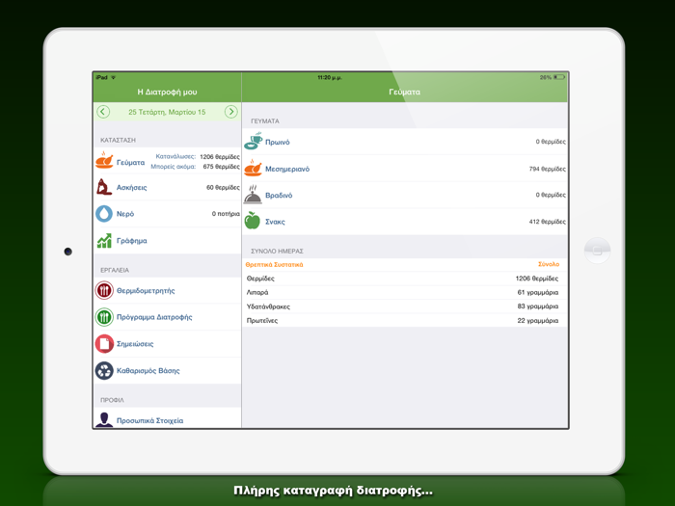Click the Γεύματα title in the header bar
The height and width of the screenshot is (506, 675).
(405, 93)
